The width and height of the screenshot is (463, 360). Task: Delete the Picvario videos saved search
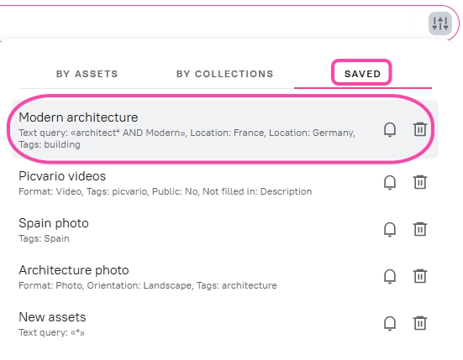420,182
